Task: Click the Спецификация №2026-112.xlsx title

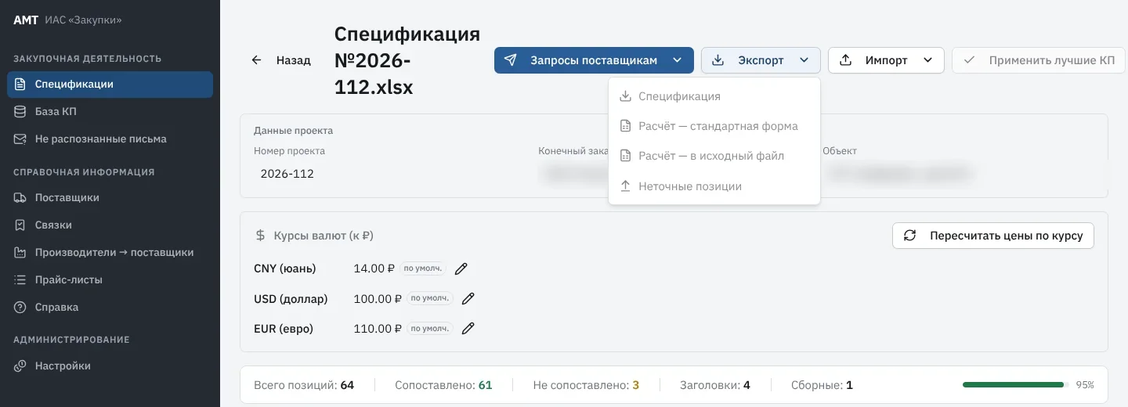Action: pyautogui.click(x=407, y=61)
